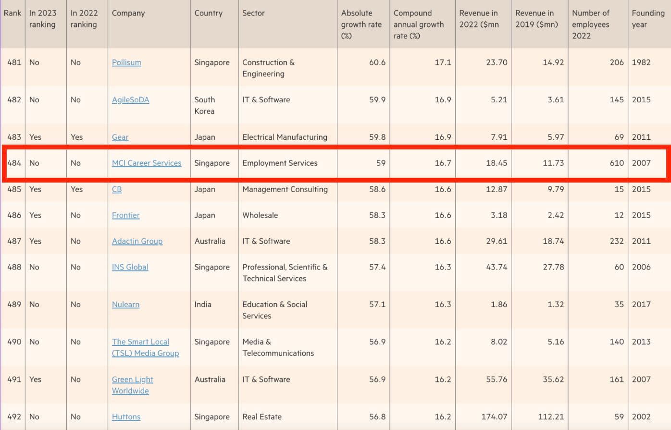671x430 pixels.
Task: Open the MCI Career Services link
Action: coord(147,163)
